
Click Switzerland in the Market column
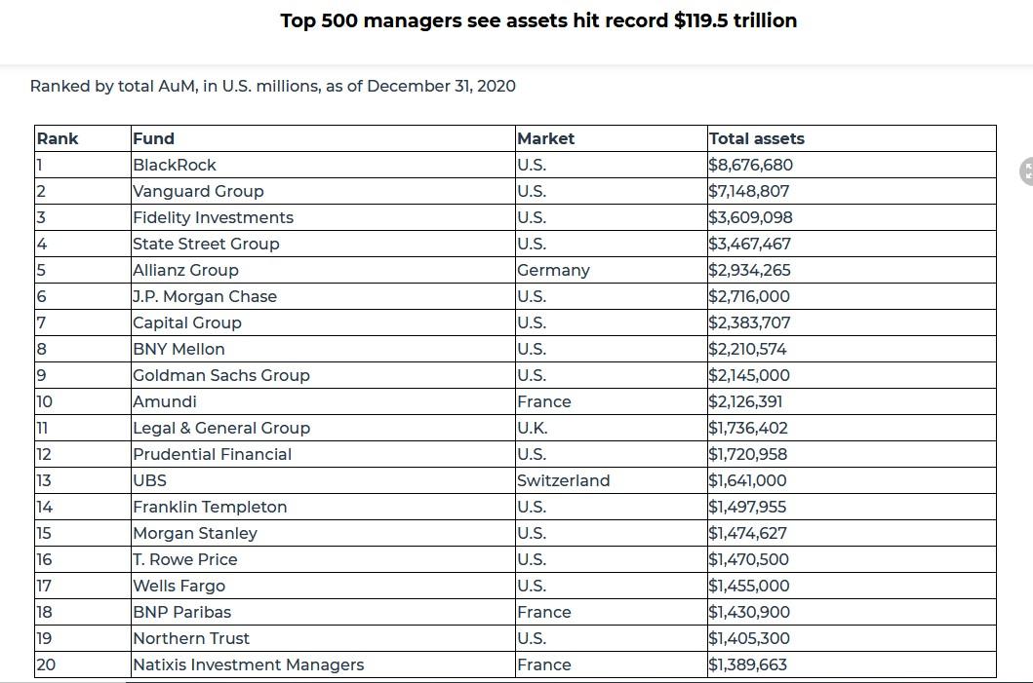564,480
